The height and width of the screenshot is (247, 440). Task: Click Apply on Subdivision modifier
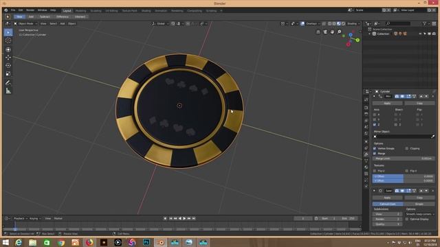tap(387, 198)
